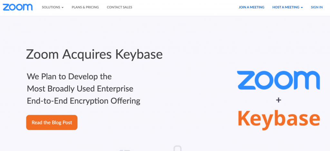The height and width of the screenshot is (151, 330).
Task: Expand the caret next to Solutions
Action: (63, 7)
